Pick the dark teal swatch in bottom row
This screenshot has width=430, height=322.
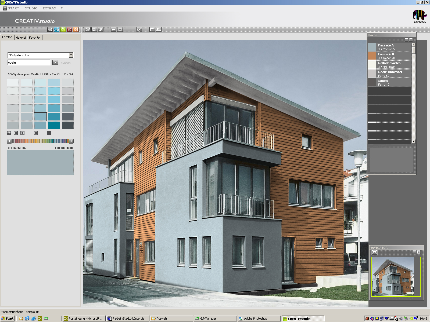click(x=54, y=125)
